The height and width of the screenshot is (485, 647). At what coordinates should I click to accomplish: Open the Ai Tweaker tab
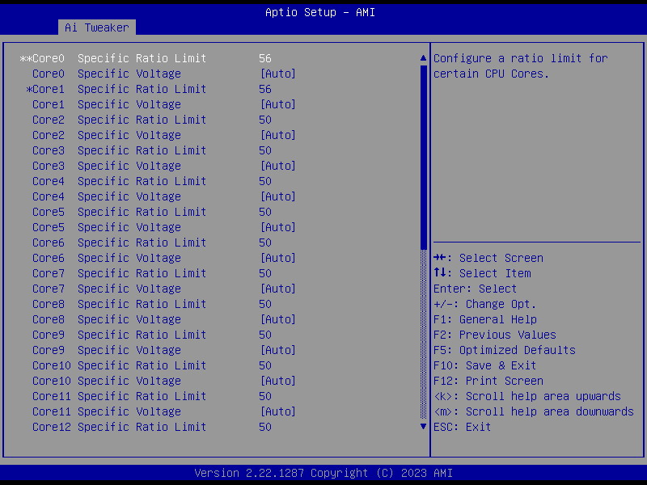coord(96,27)
